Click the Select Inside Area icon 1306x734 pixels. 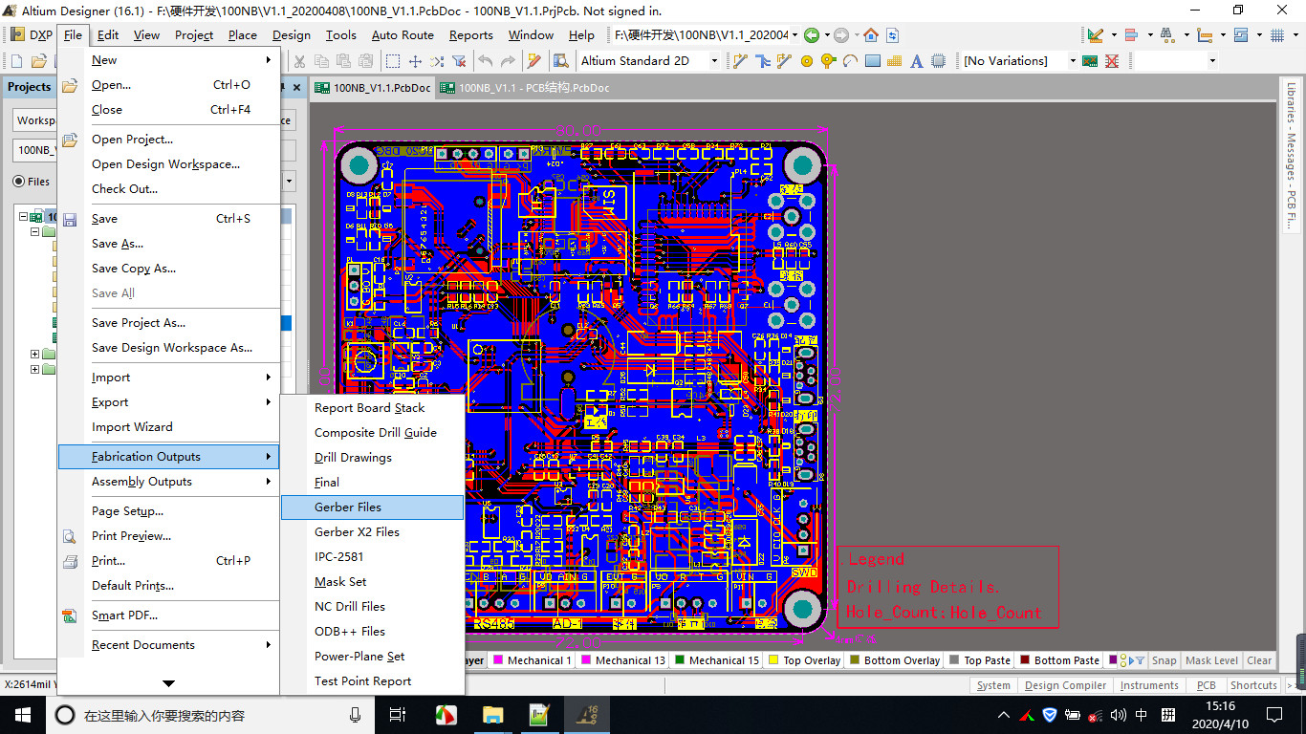point(393,61)
